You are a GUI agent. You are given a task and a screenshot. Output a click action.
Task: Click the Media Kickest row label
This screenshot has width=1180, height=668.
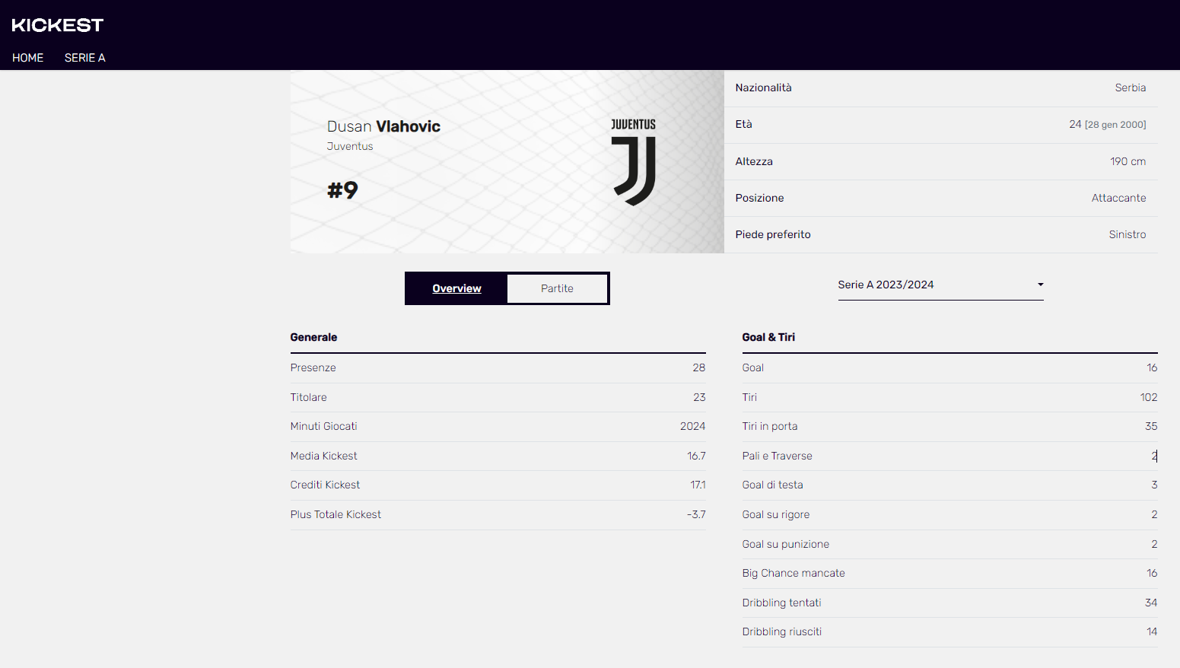click(323, 456)
